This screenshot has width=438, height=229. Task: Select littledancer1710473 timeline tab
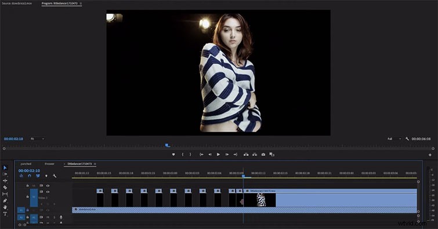(79, 164)
